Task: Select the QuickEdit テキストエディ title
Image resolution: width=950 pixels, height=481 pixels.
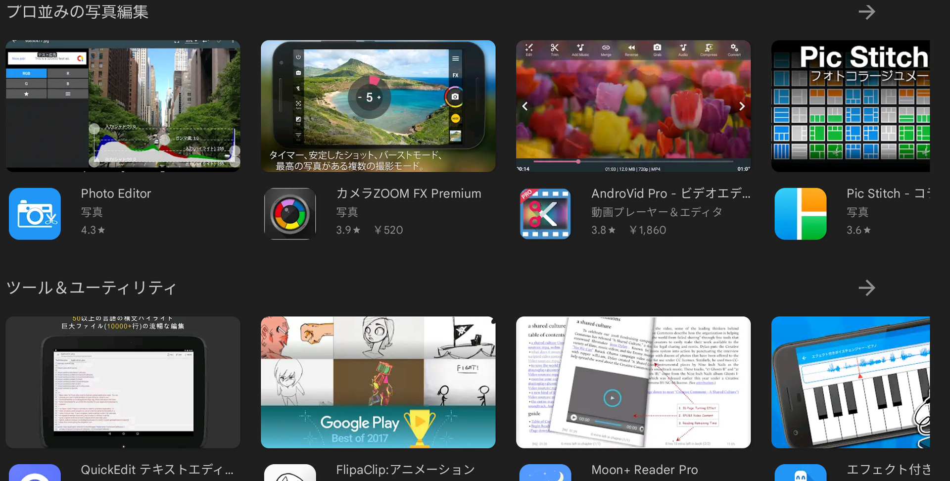Action: click(157, 470)
